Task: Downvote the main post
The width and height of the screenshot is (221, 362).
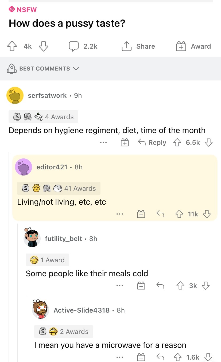Action: coord(44,46)
